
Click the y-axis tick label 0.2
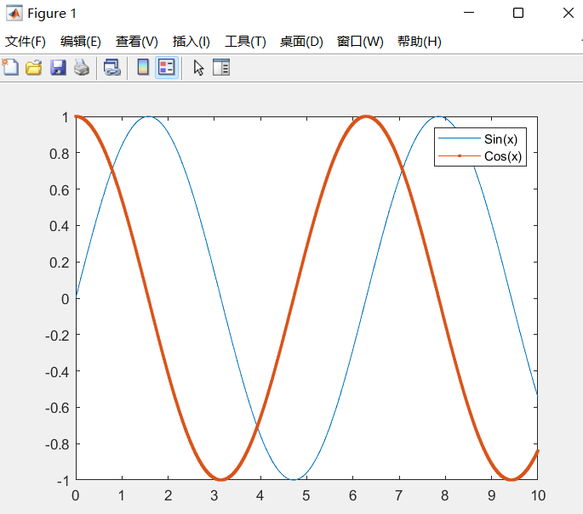59,263
